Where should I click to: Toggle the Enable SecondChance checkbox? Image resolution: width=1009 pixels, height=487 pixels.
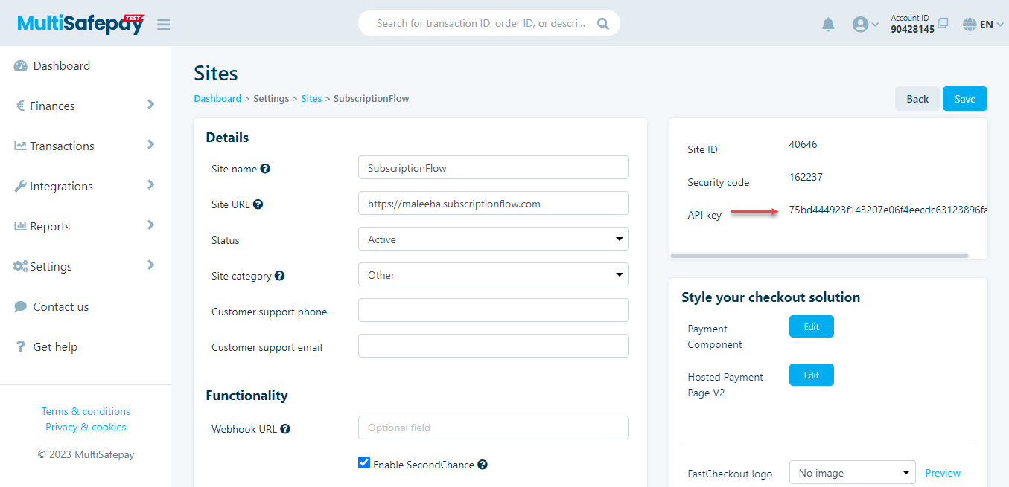click(364, 463)
